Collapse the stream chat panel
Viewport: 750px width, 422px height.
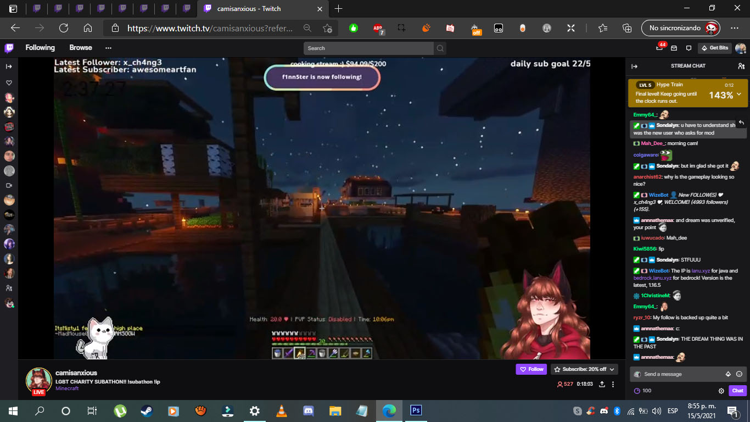[635, 66]
